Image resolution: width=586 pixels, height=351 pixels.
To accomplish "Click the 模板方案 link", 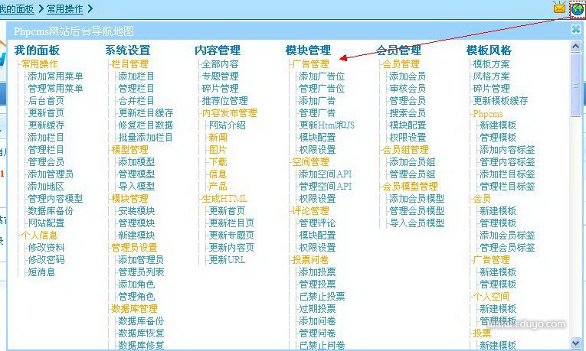I will point(491,64).
